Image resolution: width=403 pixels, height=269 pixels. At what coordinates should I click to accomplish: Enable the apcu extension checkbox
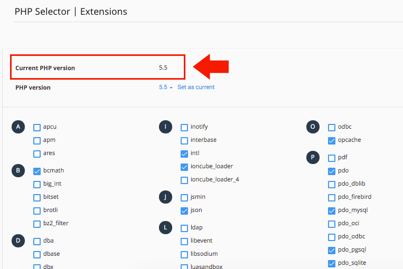[x=37, y=127]
